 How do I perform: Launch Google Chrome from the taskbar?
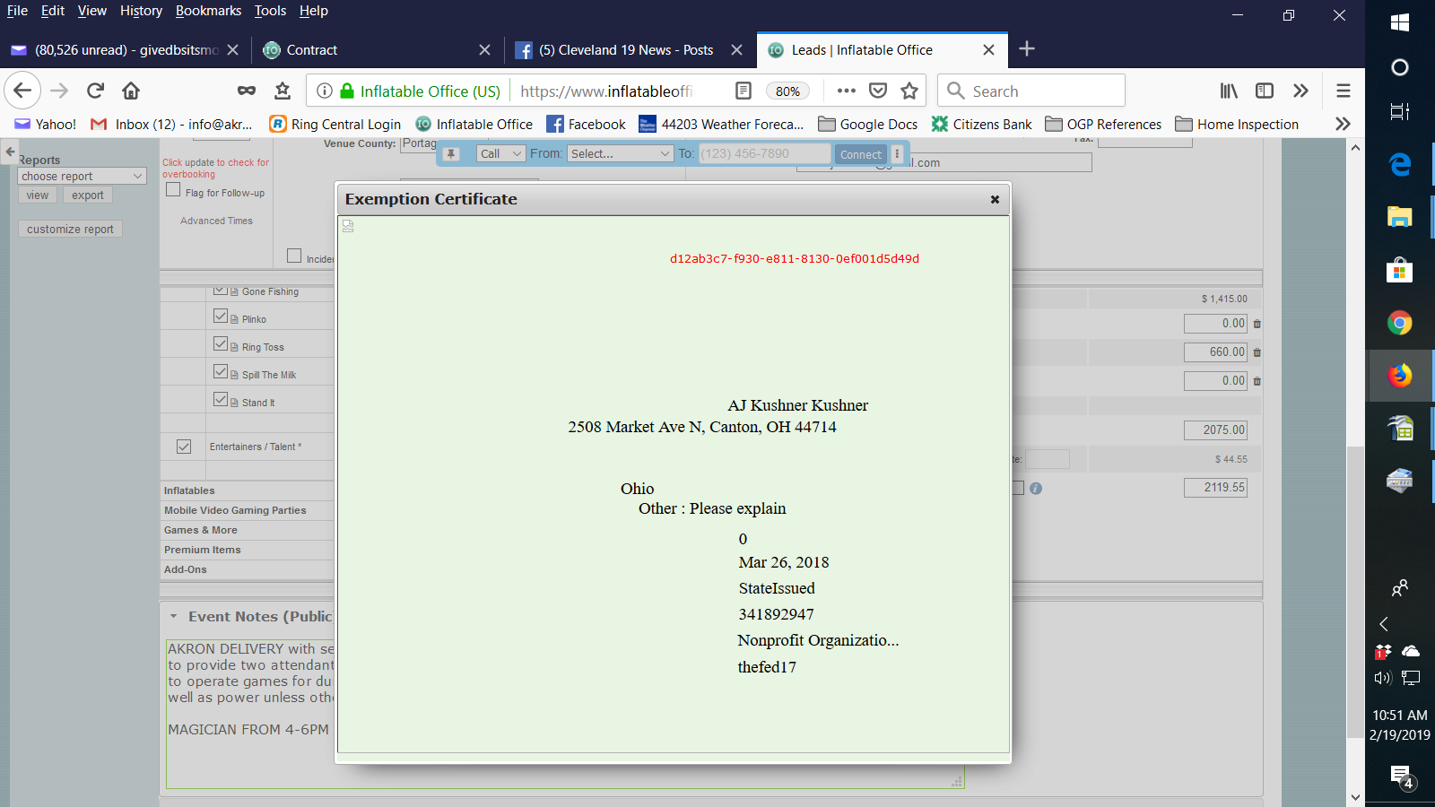tap(1399, 323)
